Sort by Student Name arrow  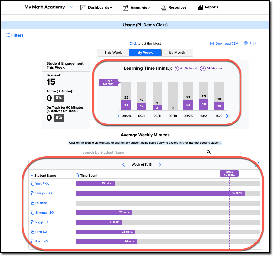click(32, 175)
